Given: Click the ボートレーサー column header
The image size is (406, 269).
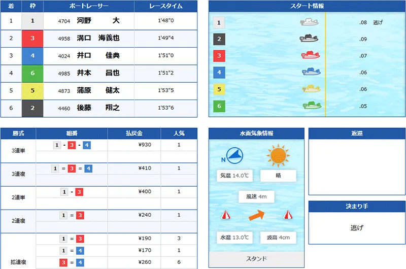Looking at the screenshot, I should coord(89,6).
